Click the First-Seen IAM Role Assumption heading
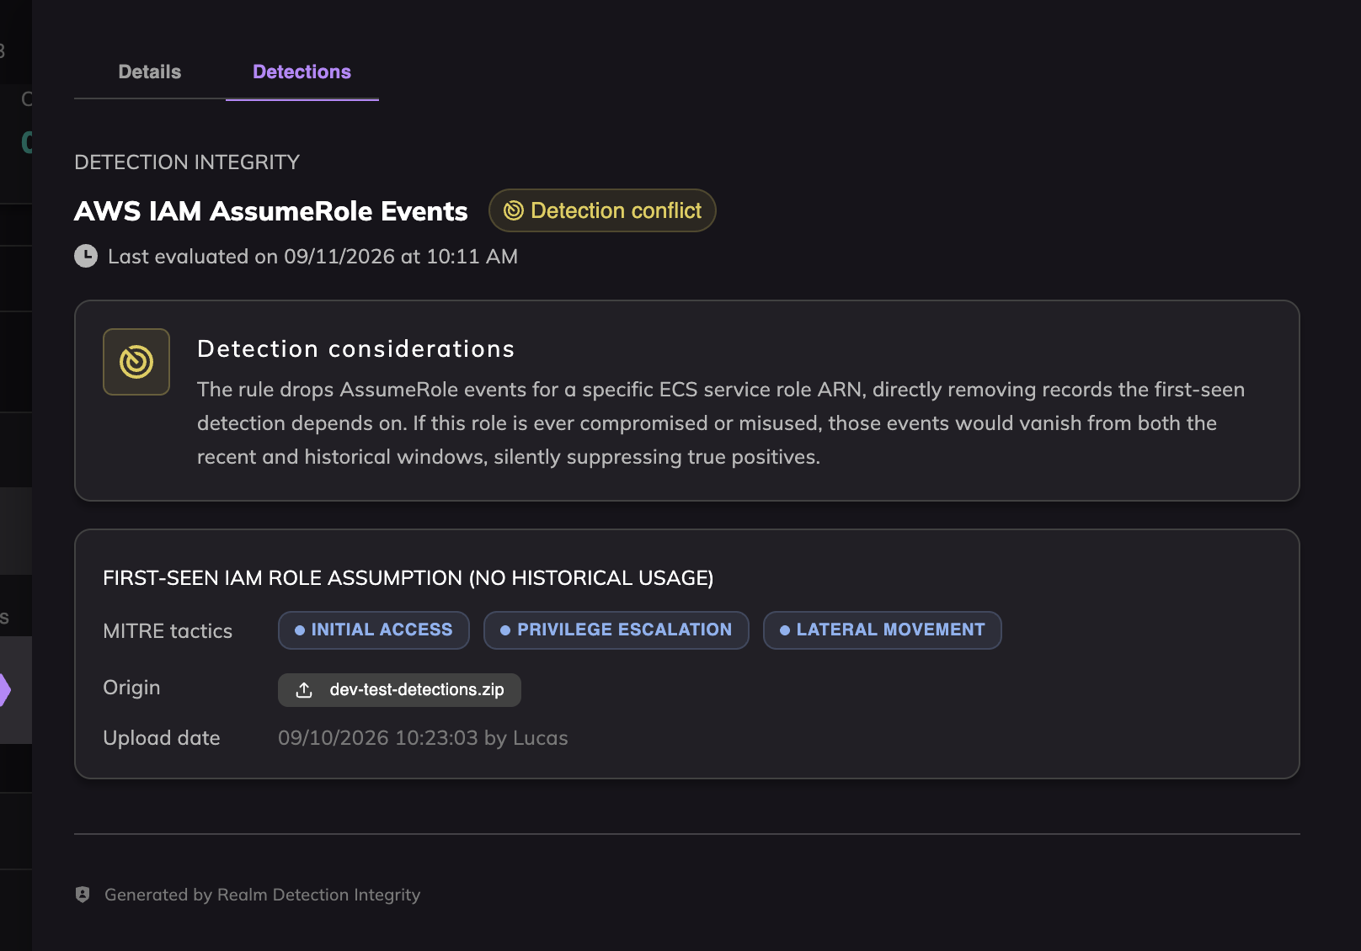 408,578
